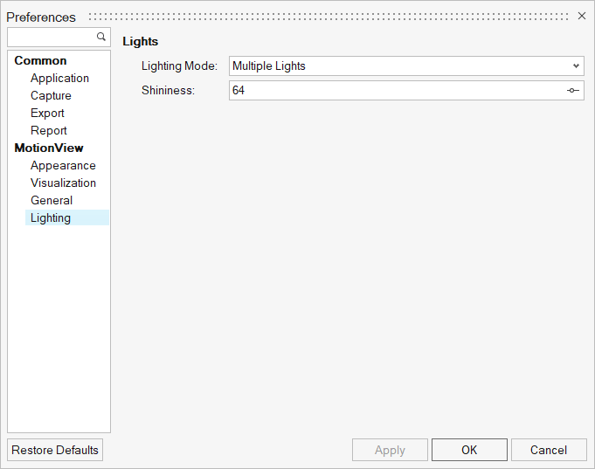Click the Shininess value field
Screen dimensions: 595x469
(x=406, y=90)
